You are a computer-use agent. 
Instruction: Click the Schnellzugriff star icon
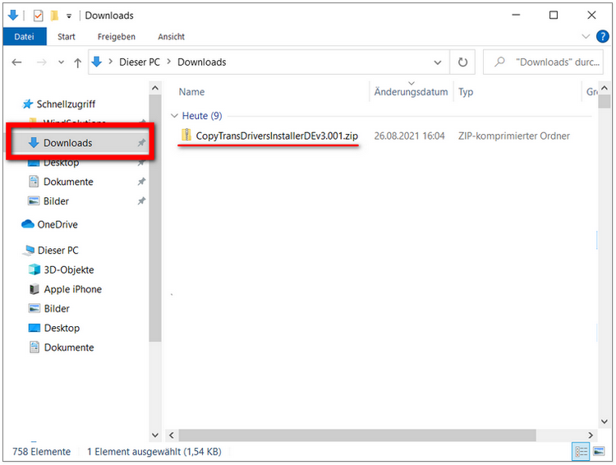click(27, 104)
